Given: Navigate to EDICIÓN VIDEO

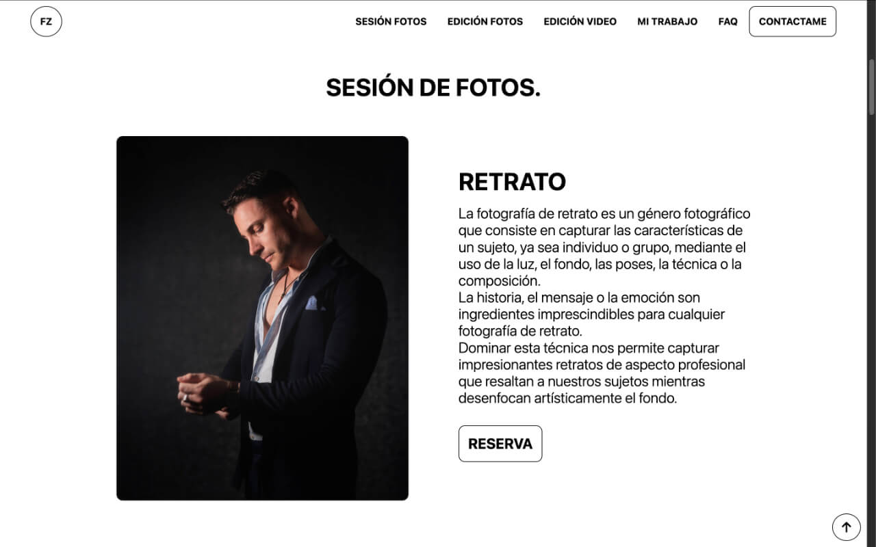Looking at the screenshot, I should tap(580, 21).
